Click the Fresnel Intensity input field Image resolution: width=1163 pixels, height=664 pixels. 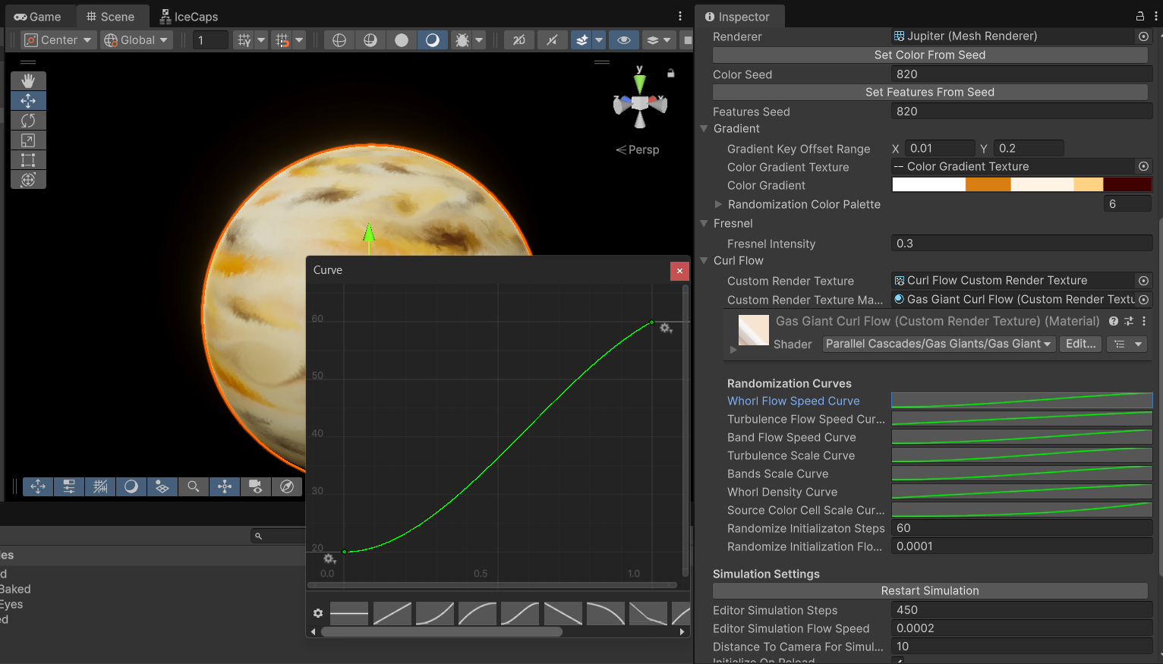(x=1020, y=244)
